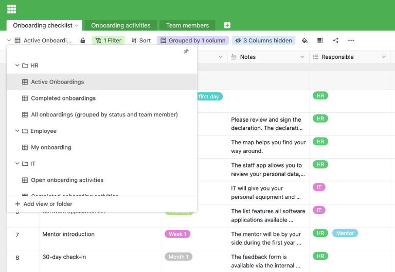Open the row height settings icon
The height and width of the screenshot is (272, 395).
(320, 40)
